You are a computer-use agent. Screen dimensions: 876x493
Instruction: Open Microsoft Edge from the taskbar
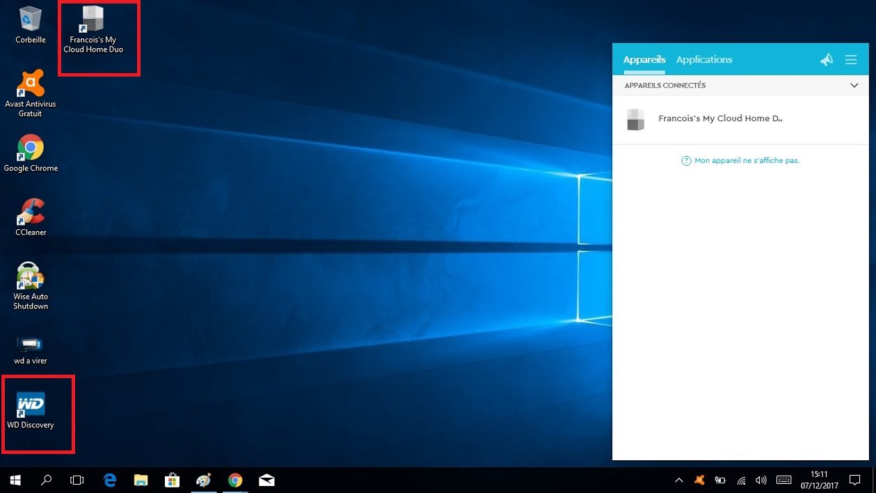(109, 480)
